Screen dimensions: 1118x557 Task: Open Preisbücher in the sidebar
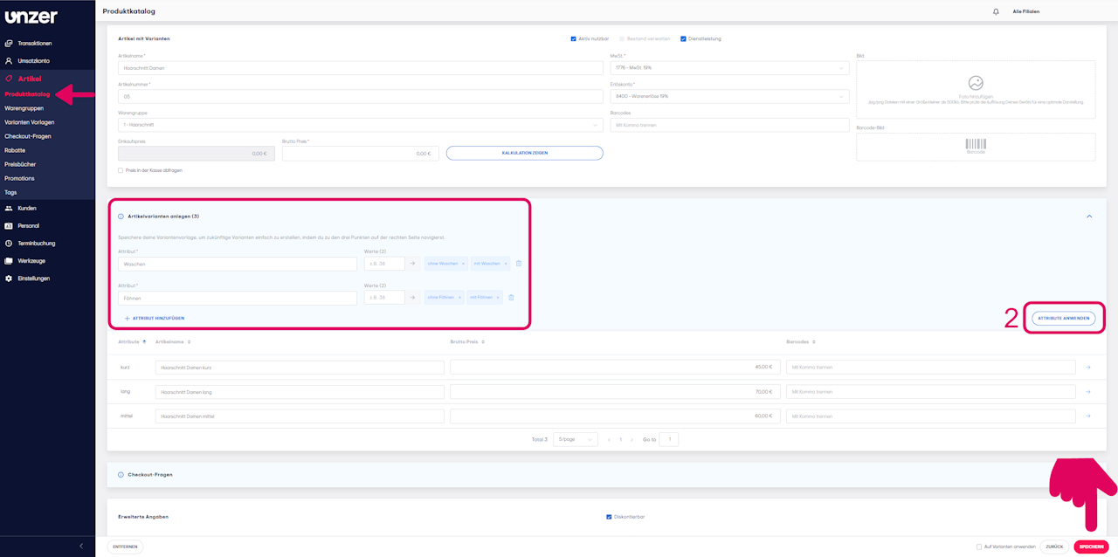[20, 164]
